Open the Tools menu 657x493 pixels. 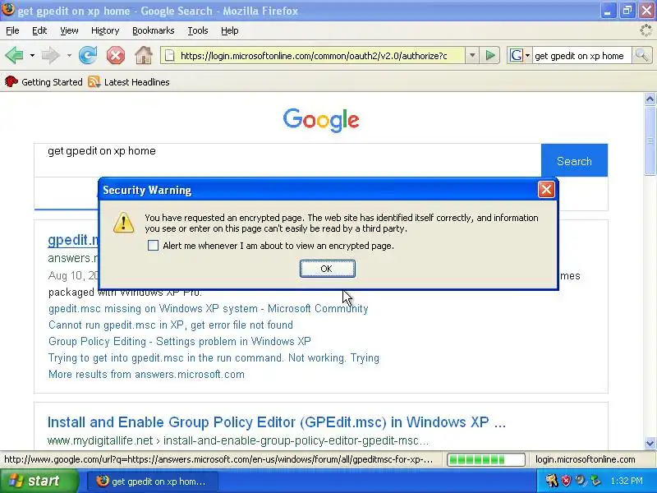pos(198,30)
